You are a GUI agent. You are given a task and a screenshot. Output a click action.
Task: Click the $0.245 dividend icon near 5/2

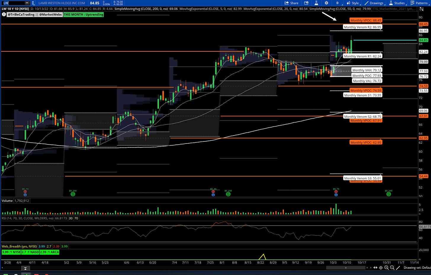pyautogui.click(x=73, y=194)
